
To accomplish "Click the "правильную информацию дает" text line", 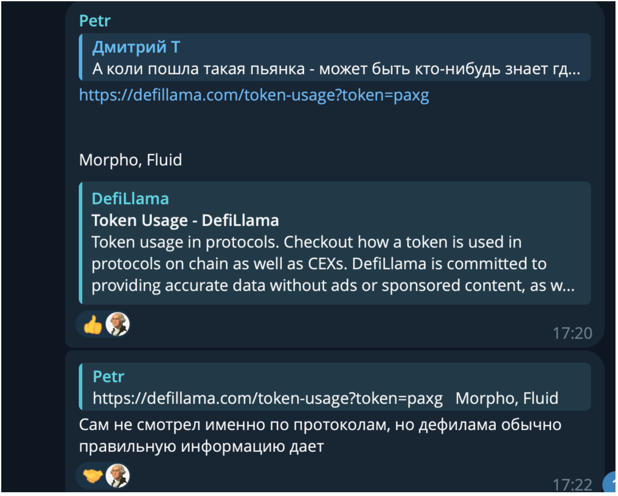I will pos(201,446).
